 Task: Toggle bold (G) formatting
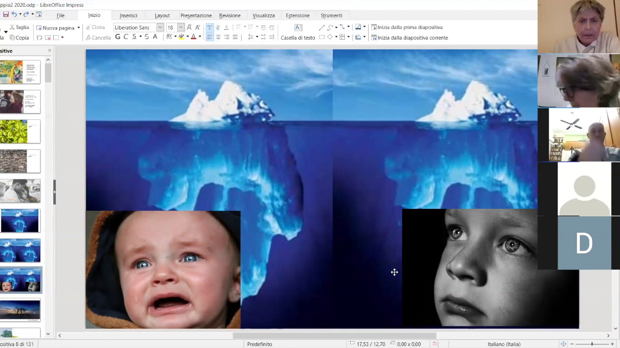(118, 37)
